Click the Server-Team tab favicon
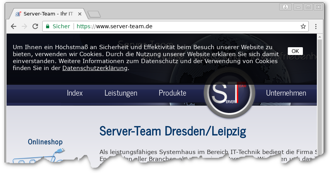 tap(18, 14)
